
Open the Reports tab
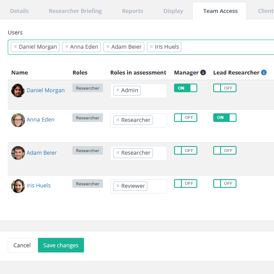coord(132,11)
